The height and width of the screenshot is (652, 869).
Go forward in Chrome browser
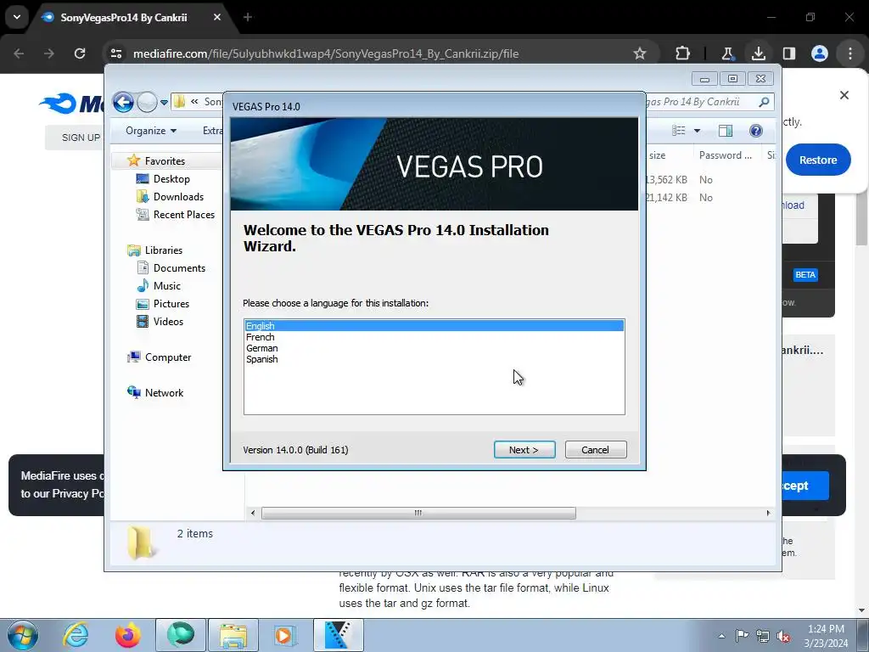(49, 53)
